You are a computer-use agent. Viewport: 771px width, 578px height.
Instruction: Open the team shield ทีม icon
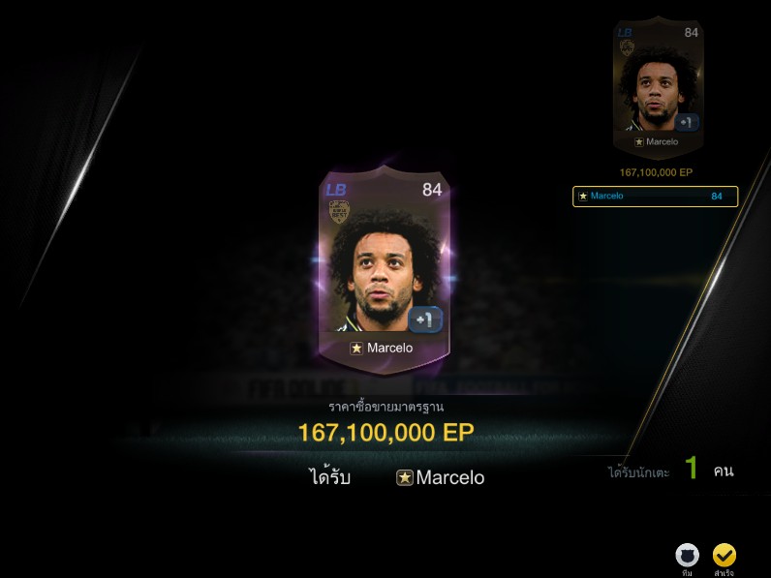point(687,556)
